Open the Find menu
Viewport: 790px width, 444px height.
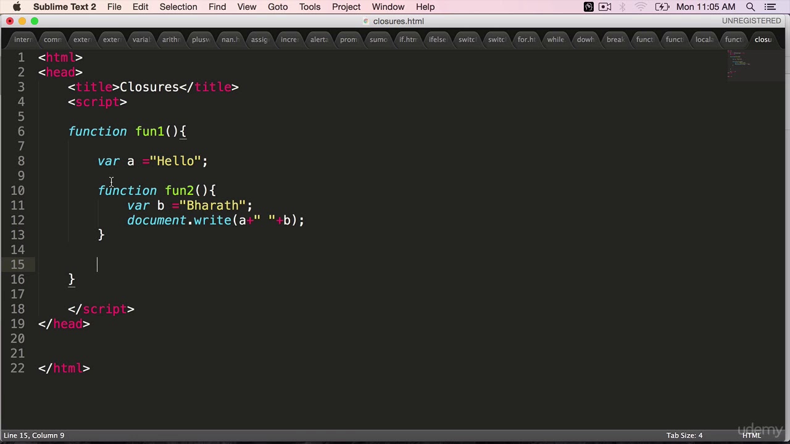pyautogui.click(x=217, y=7)
